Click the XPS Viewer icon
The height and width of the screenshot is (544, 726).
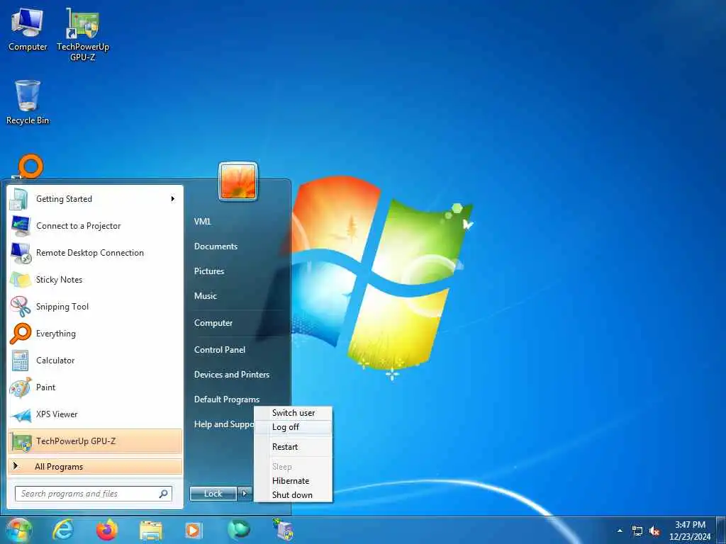(x=21, y=414)
